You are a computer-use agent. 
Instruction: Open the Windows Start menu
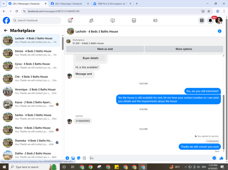4,167
